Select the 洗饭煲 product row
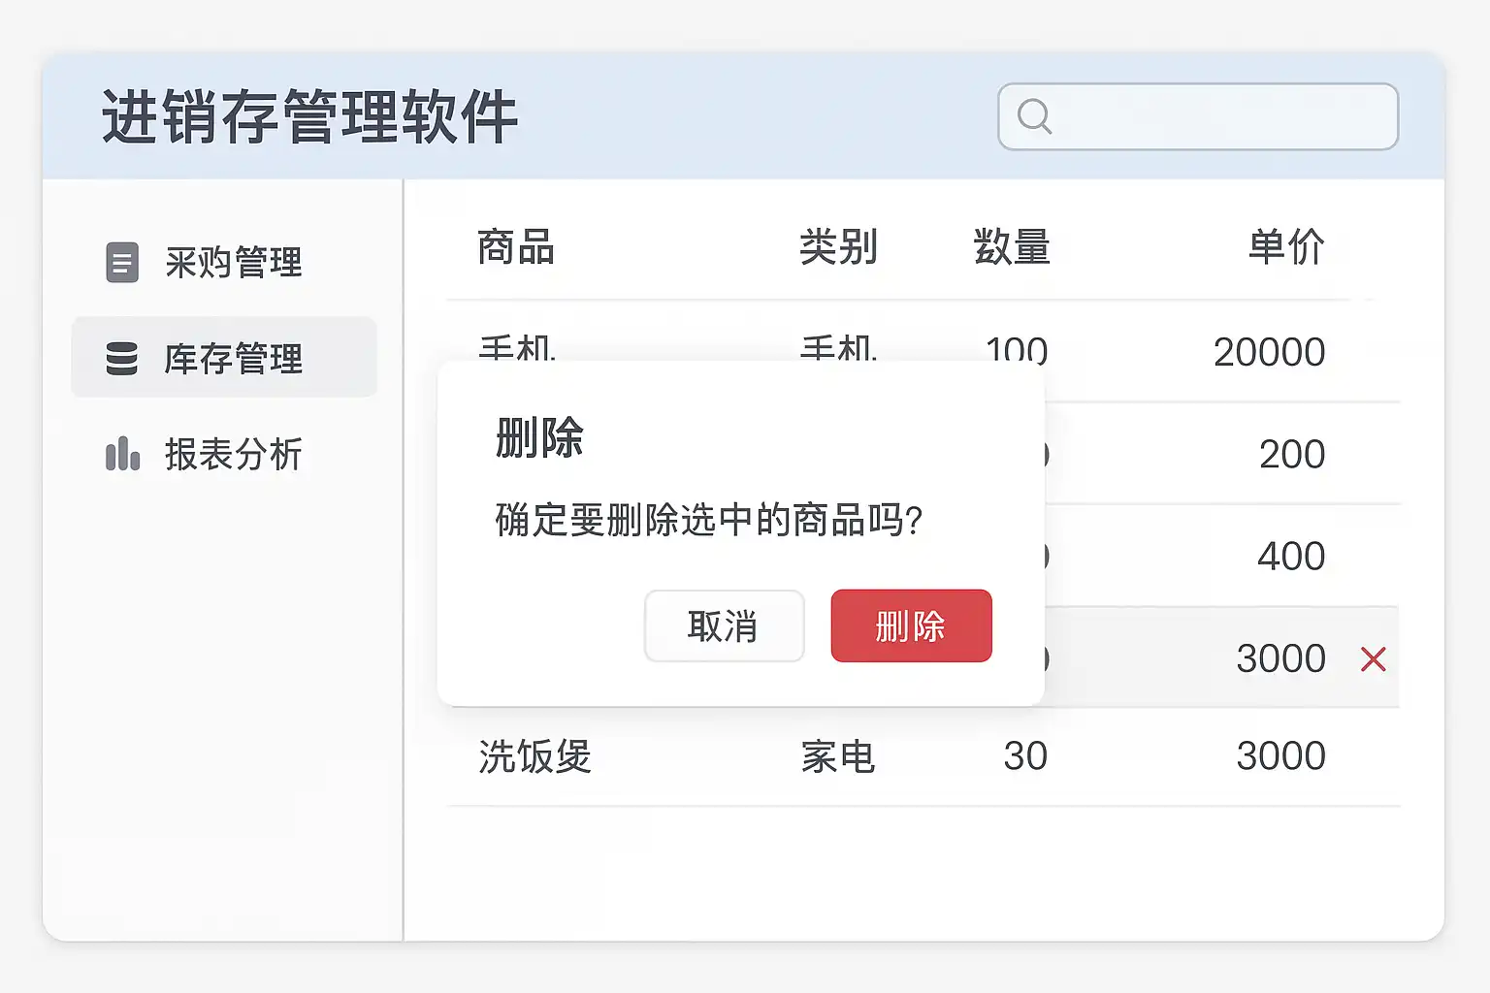This screenshot has height=993, width=1490. pyautogui.click(x=534, y=756)
